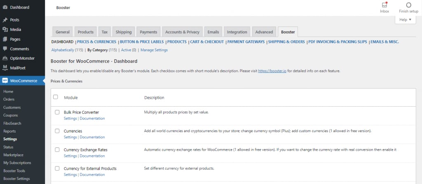422x184 pixels.
Task: Click the Dashboard icon in sidebar
Action: click(x=5, y=7)
